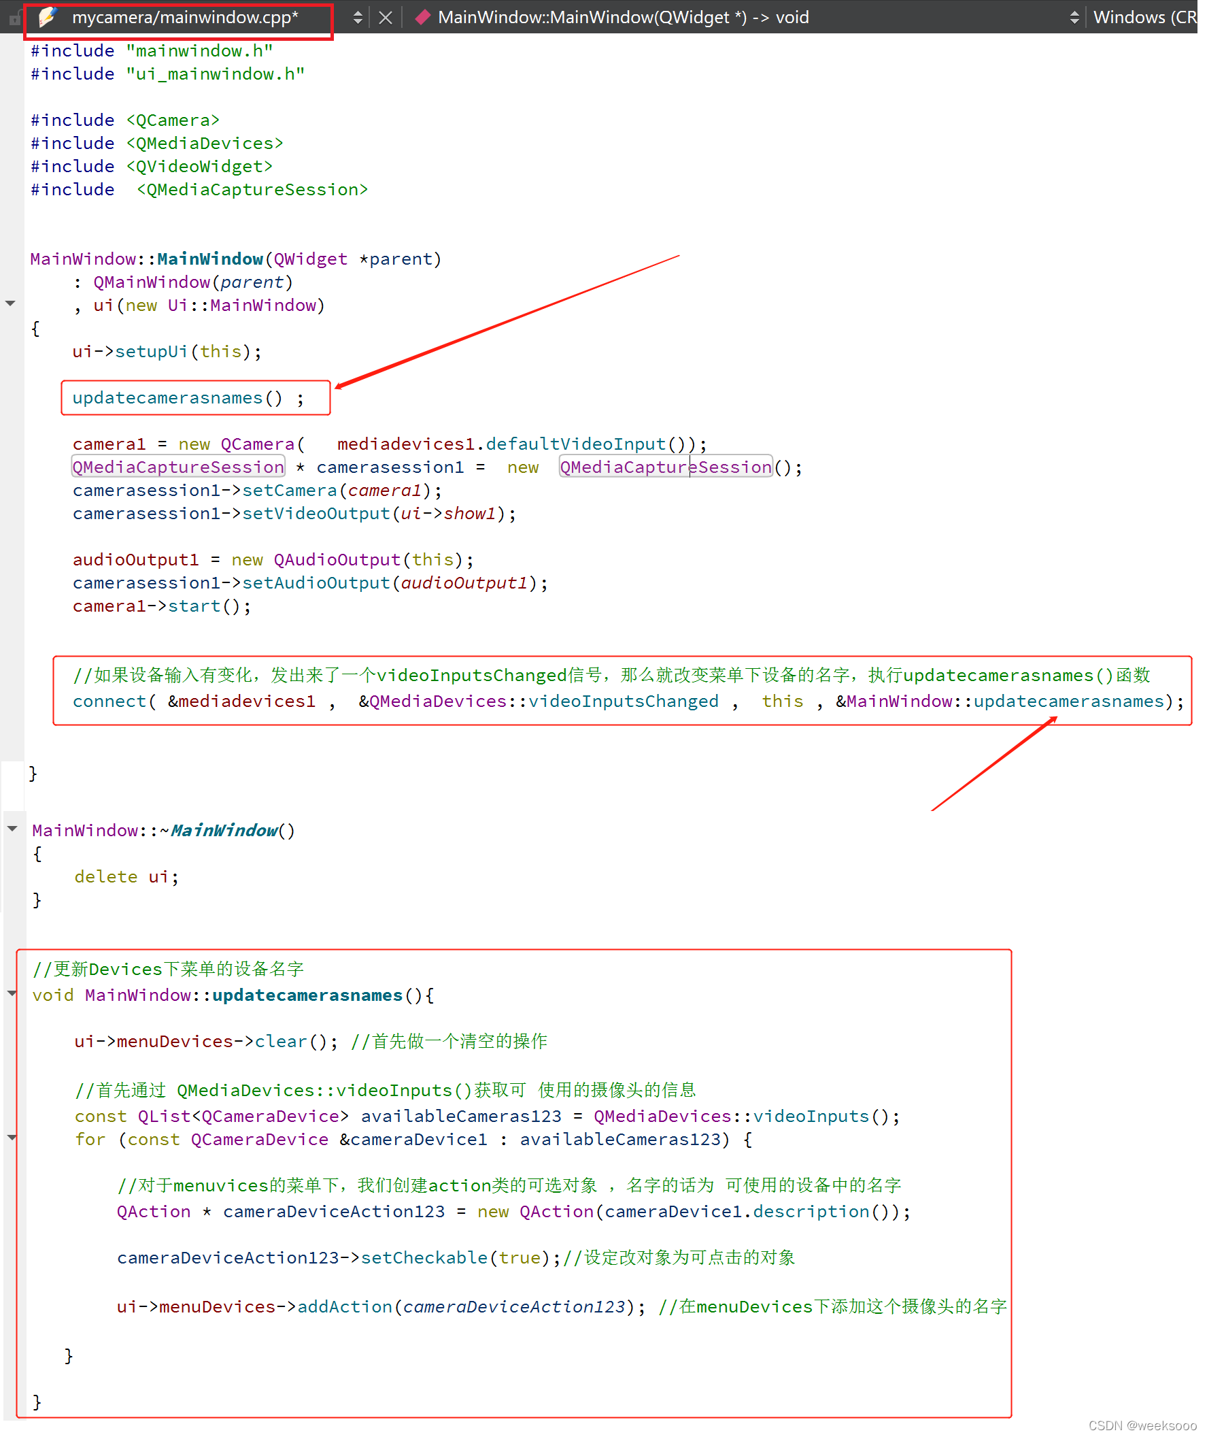The image size is (1207, 1437).
Task: Click the ui->setupUi(this) statement
Action: [167, 352]
